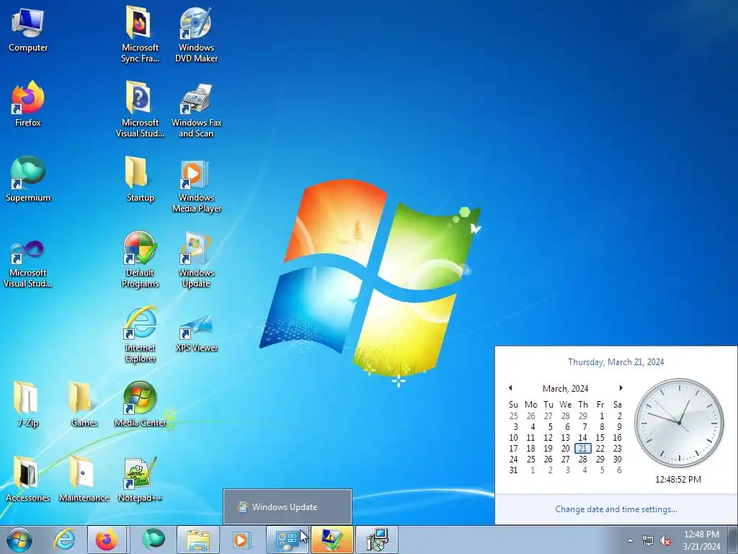Select the Windows DVD Maker shortcut
The width and height of the screenshot is (738, 554).
click(196, 35)
